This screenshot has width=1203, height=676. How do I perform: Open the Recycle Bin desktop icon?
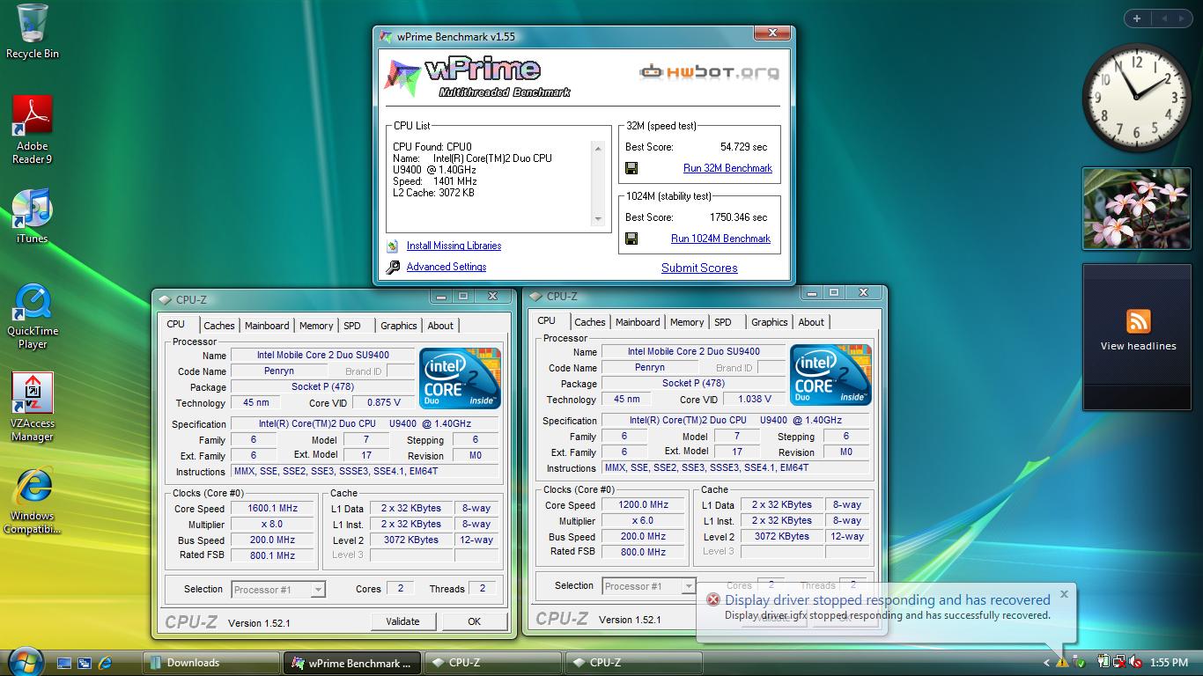pos(33,32)
